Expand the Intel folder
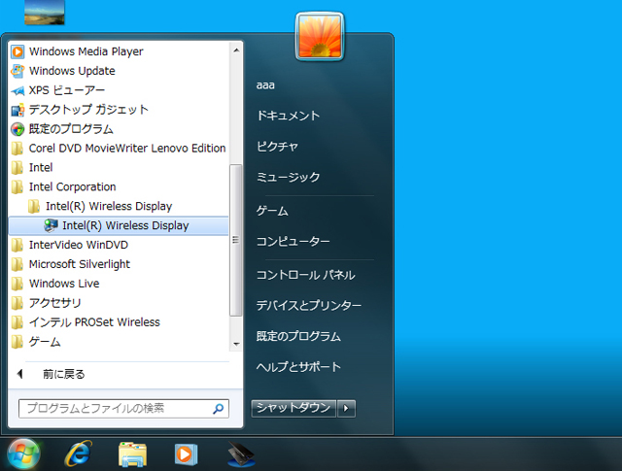 [119, 168]
